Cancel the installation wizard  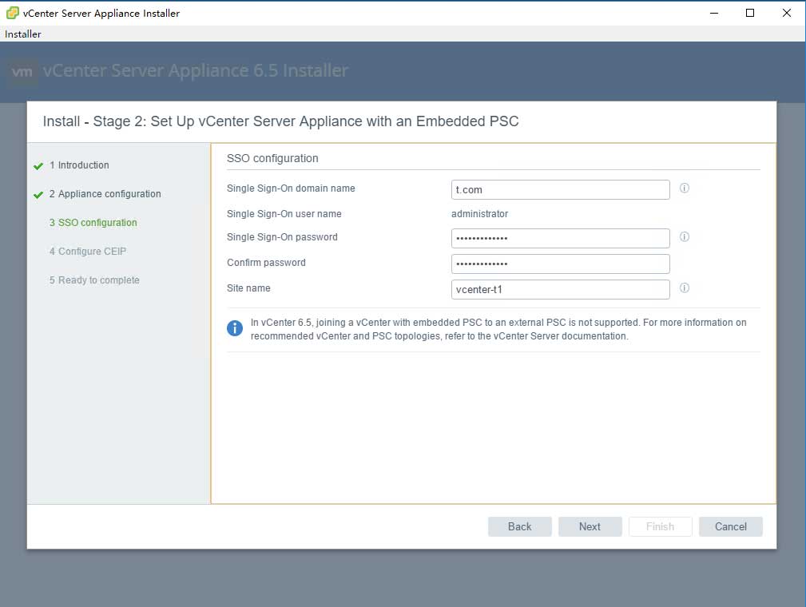(730, 526)
